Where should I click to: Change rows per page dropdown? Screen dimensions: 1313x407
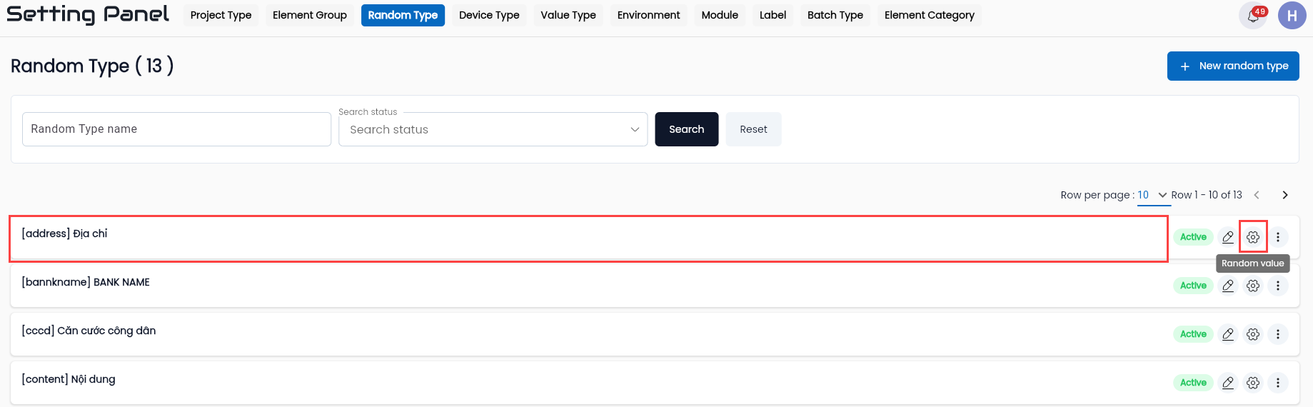pos(1152,195)
